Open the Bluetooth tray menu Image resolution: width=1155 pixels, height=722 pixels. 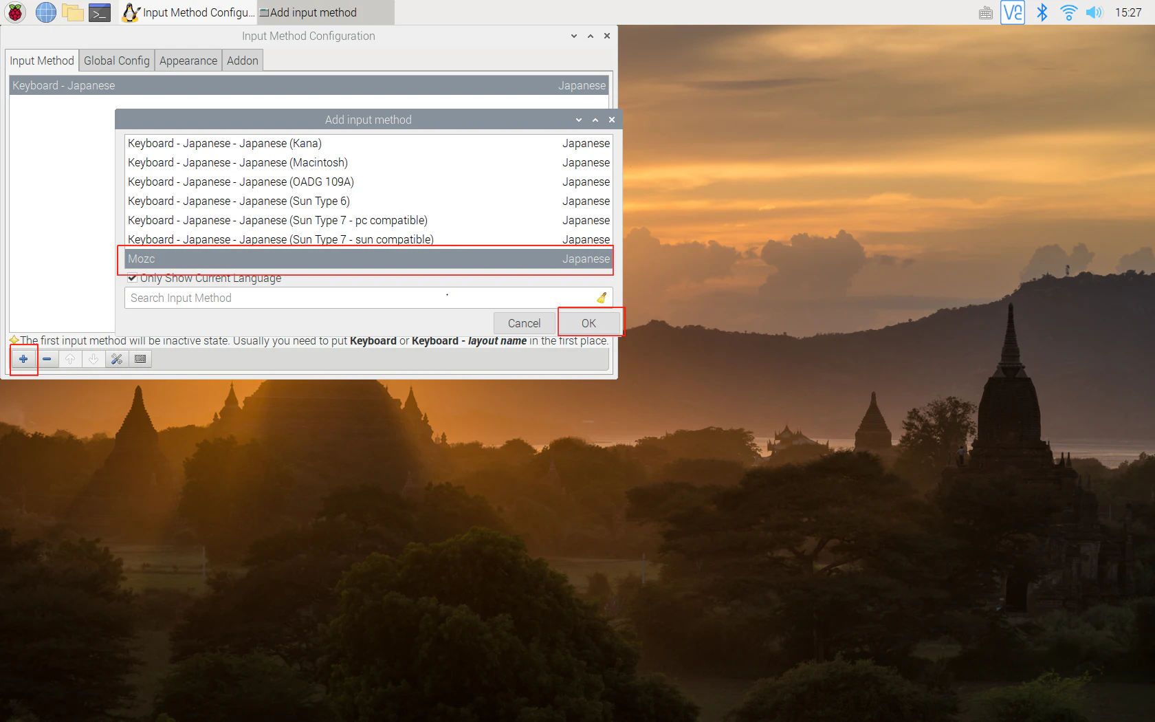coord(1042,12)
